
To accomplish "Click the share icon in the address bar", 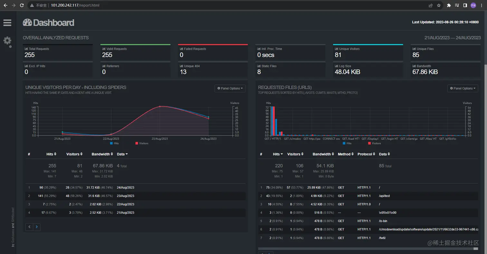I will [431, 5].
